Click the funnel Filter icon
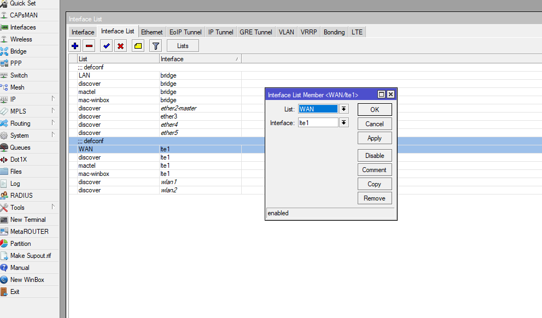 click(156, 46)
